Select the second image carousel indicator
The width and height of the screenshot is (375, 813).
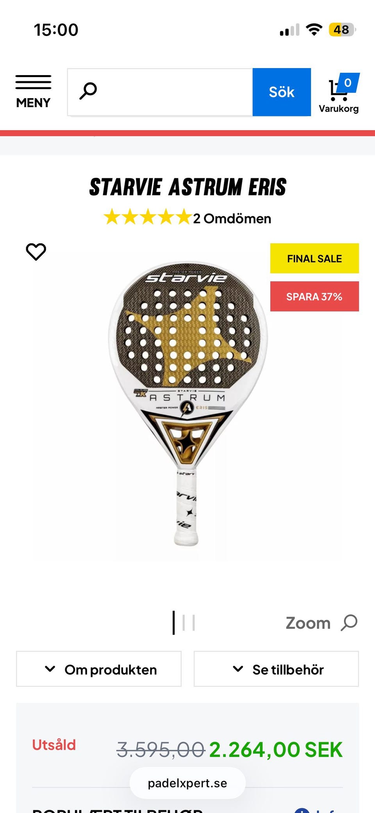[184, 623]
